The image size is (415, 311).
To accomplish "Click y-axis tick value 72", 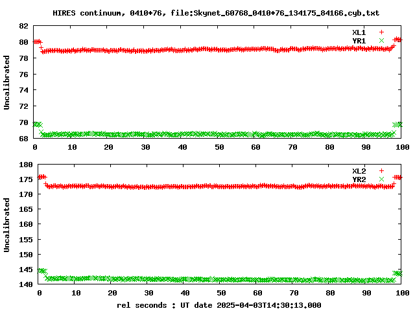I will pyautogui.click(x=23, y=106).
